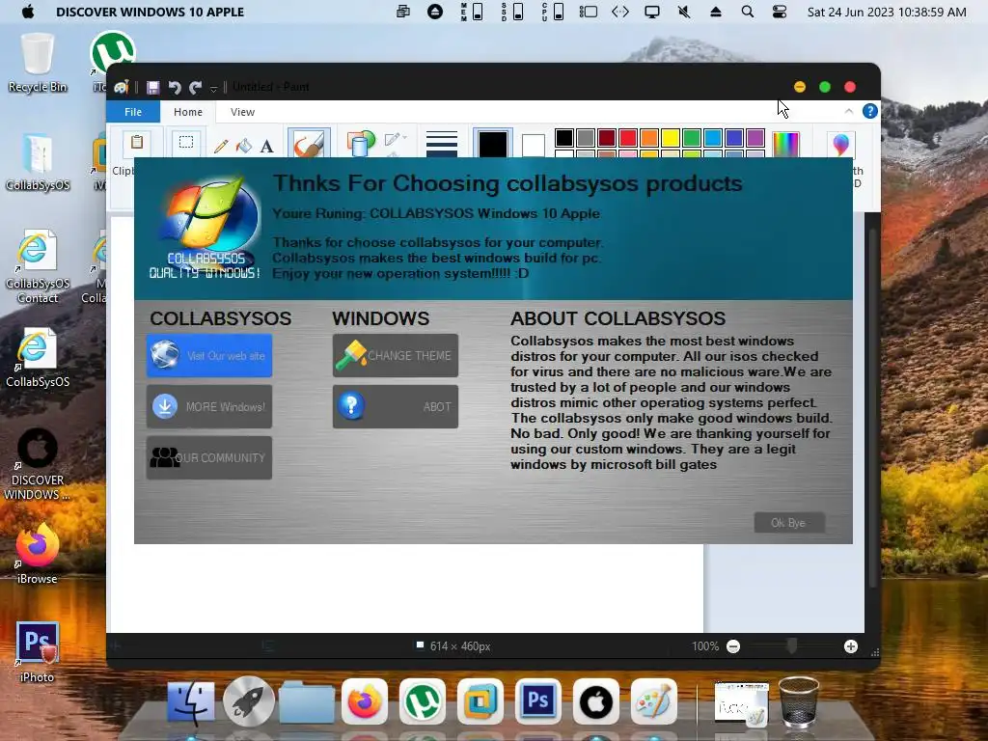Click the CPU meter in menu bar
Image resolution: width=988 pixels, height=741 pixels.
pos(553,12)
